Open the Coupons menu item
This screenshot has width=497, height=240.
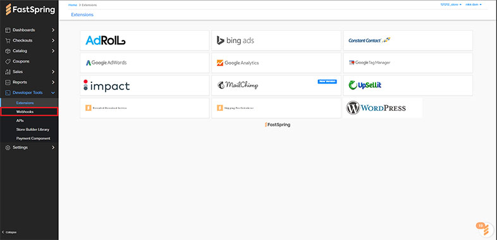(x=21, y=61)
